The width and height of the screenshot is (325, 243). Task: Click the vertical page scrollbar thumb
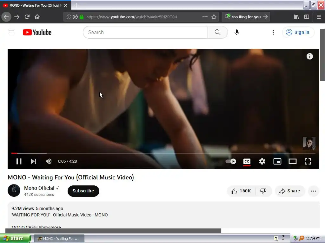pos(322,55)
